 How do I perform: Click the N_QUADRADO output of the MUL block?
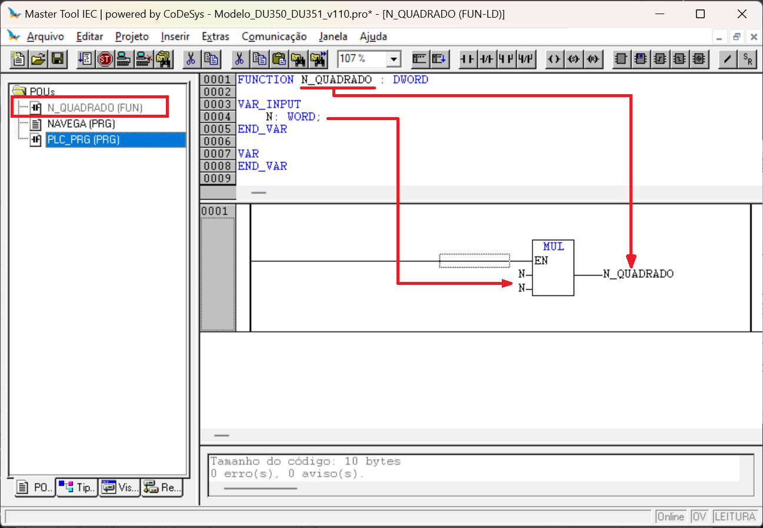click(638, 274)
